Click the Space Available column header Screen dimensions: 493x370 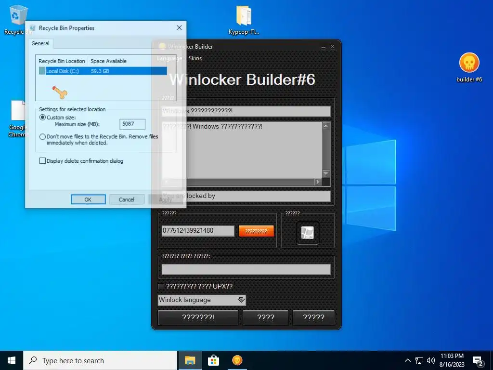[x=108, y=61]
